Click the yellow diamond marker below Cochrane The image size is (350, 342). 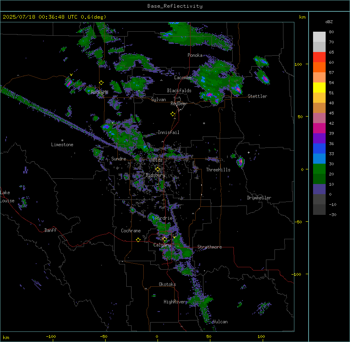138,240
